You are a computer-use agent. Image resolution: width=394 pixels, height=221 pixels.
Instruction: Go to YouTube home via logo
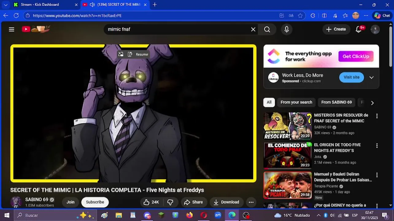(x=36, y=29)
